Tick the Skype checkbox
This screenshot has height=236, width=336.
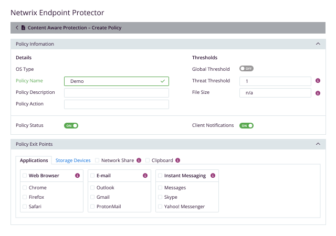[x=160, y=197]
